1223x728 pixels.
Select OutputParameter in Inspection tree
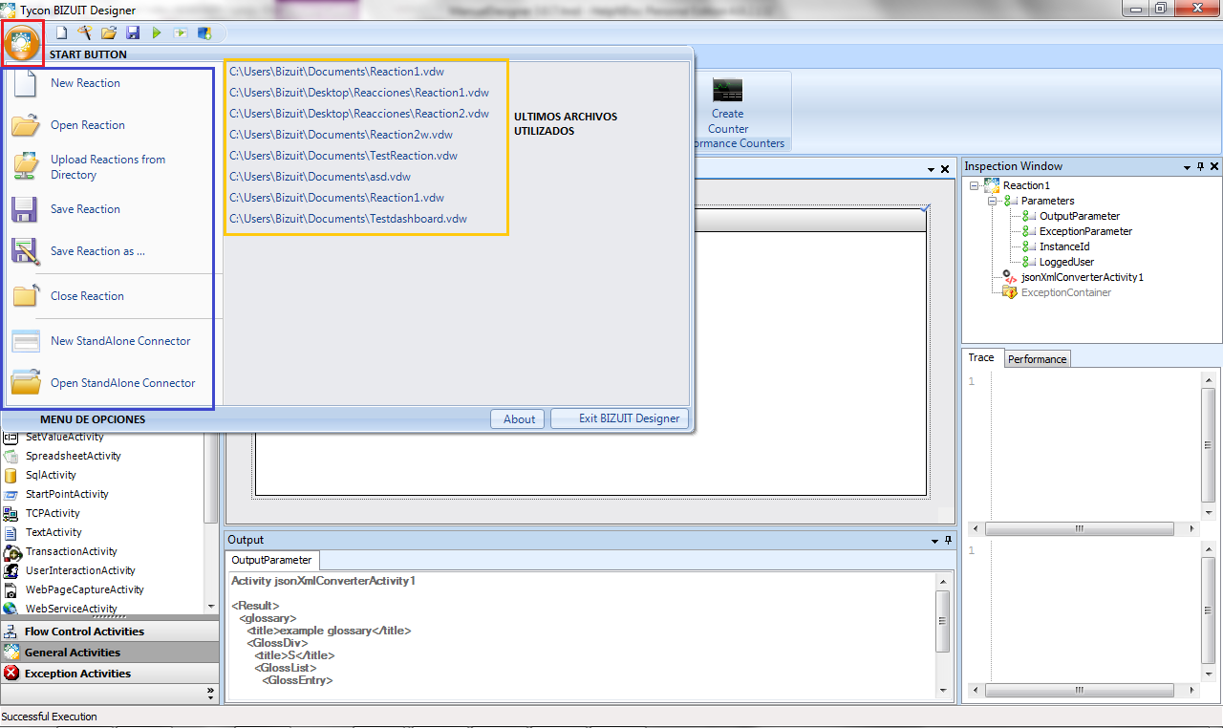[1080, 216]
